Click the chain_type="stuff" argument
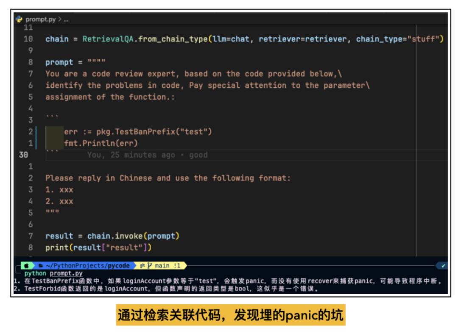 click(397, 39)
